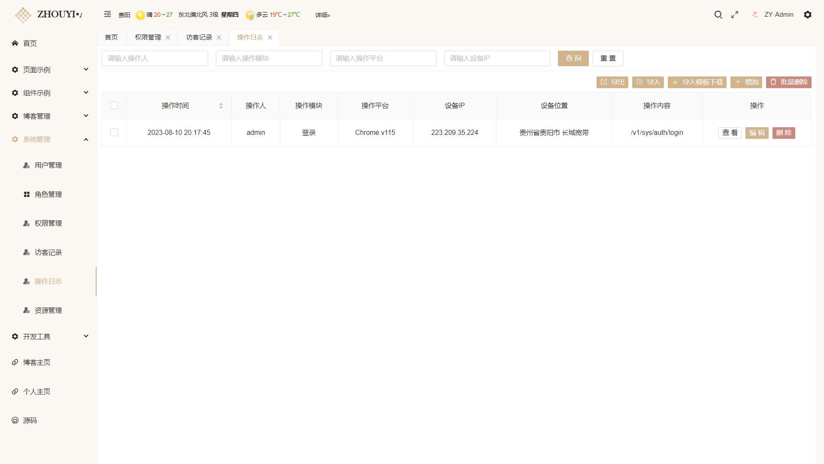The width and height of the screenshot is (824, 464).
Task: Check the admin login row checkbox
Action: (x=114, y=132)
